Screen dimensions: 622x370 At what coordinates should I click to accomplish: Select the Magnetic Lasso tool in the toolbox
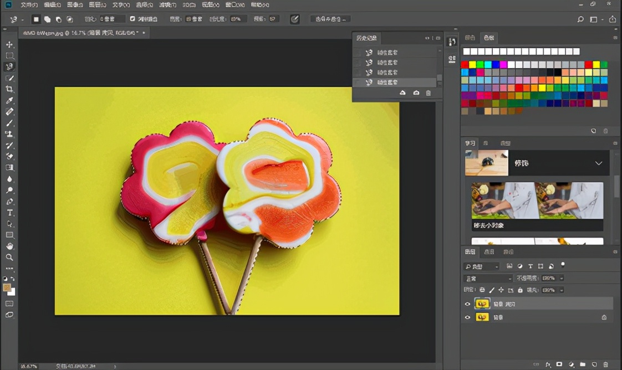[9, 66]
